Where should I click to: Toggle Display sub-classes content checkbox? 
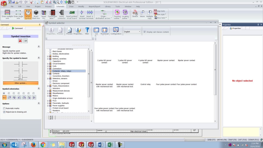pos(145,32)
